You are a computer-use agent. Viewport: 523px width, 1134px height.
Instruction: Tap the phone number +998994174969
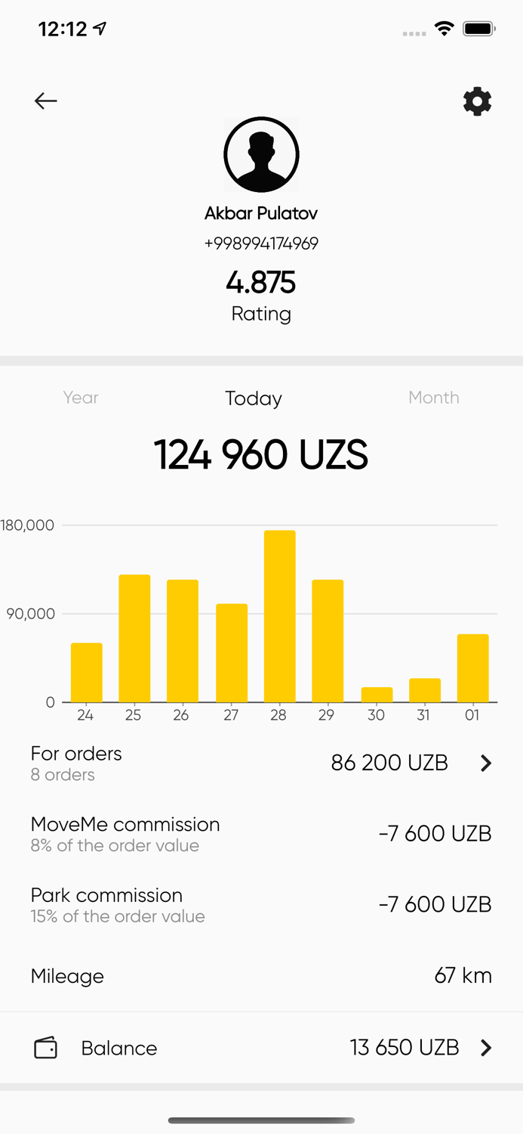[x=261, y=243]
